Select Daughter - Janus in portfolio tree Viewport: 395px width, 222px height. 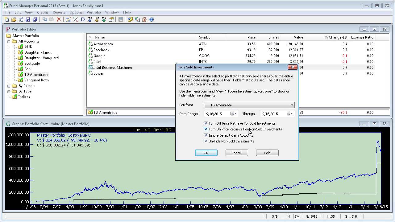coord(38,52)
